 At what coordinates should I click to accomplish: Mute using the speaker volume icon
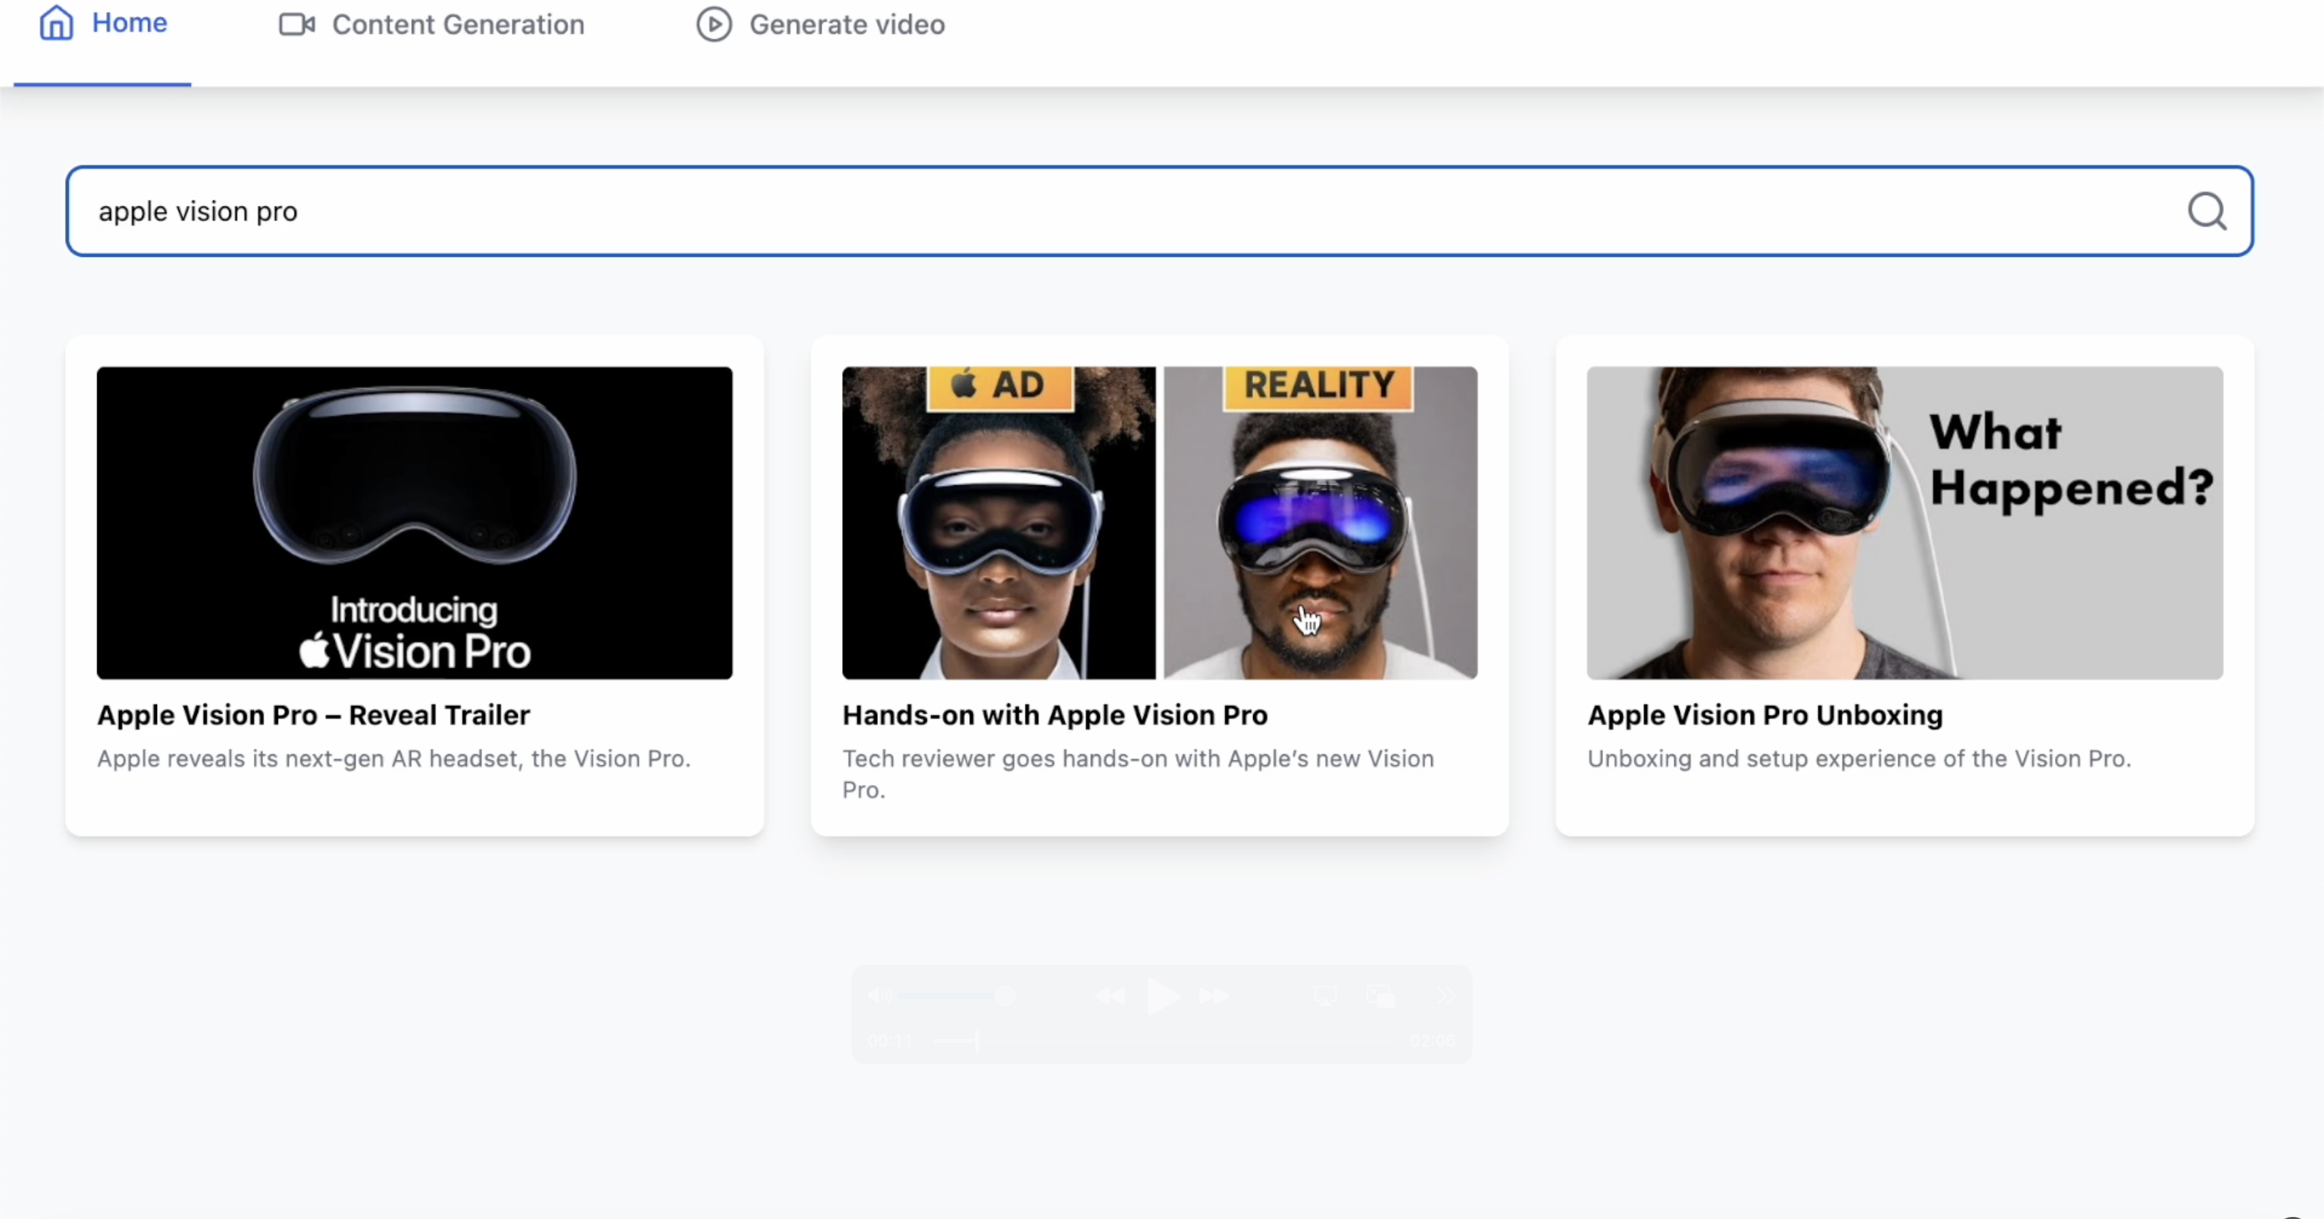pos(879,996)
